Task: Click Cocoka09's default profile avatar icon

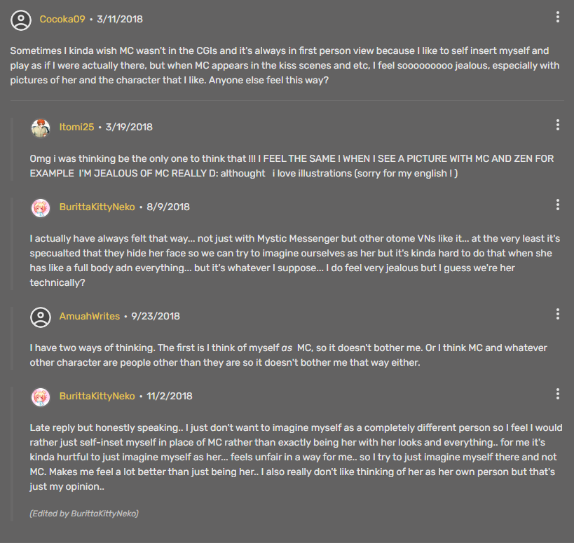Action: coord(21,20)
